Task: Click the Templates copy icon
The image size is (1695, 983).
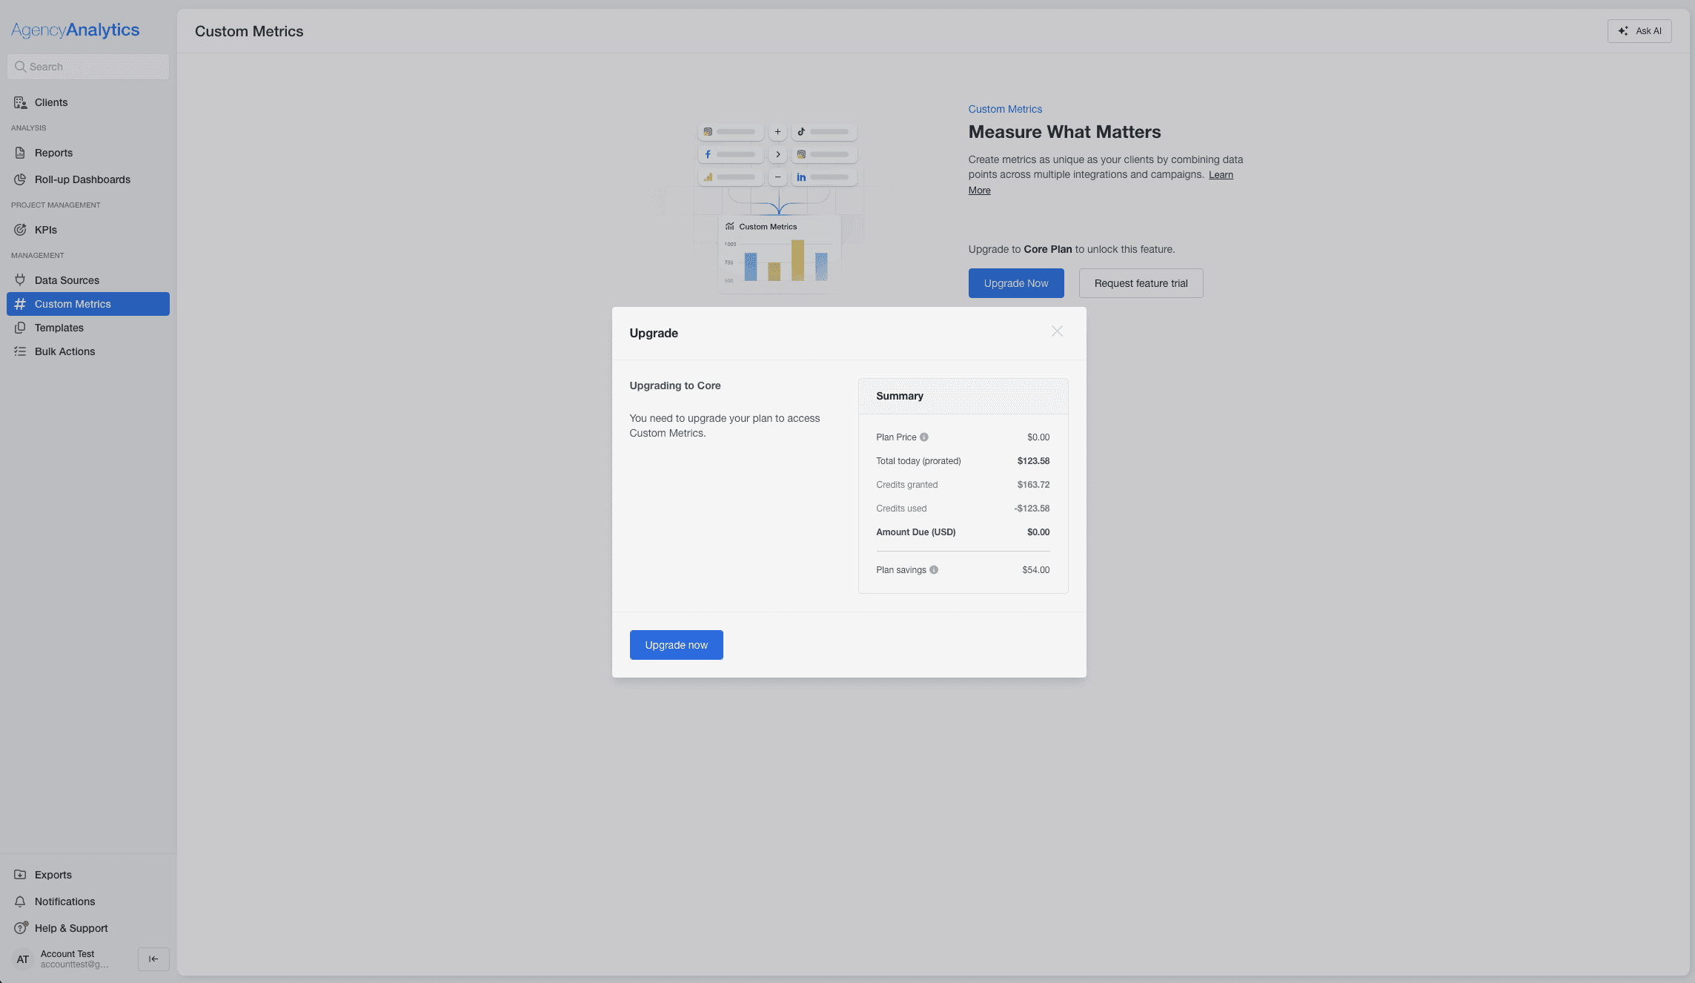Action: coord(20,328)
